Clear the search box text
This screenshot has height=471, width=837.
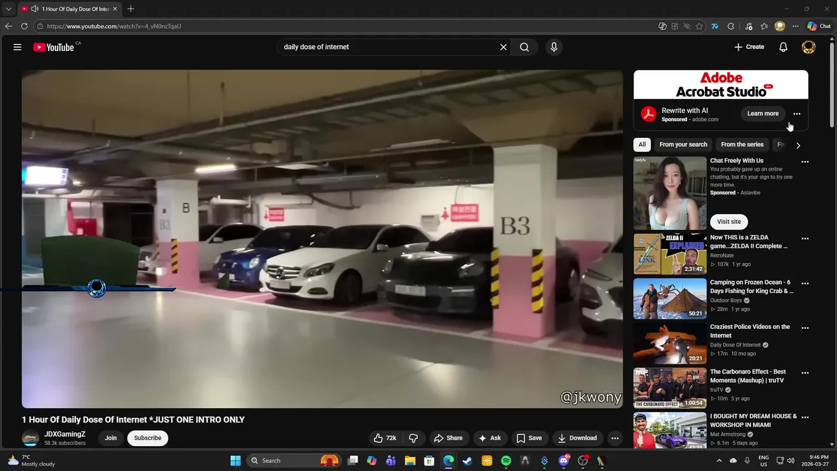pyautogui.click(x=504, y=47)
